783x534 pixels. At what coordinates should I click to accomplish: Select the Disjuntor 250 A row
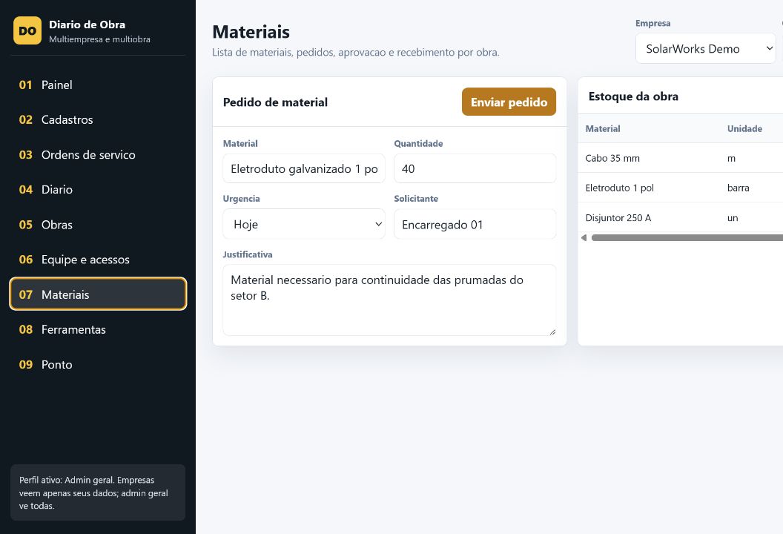[681, 218]
